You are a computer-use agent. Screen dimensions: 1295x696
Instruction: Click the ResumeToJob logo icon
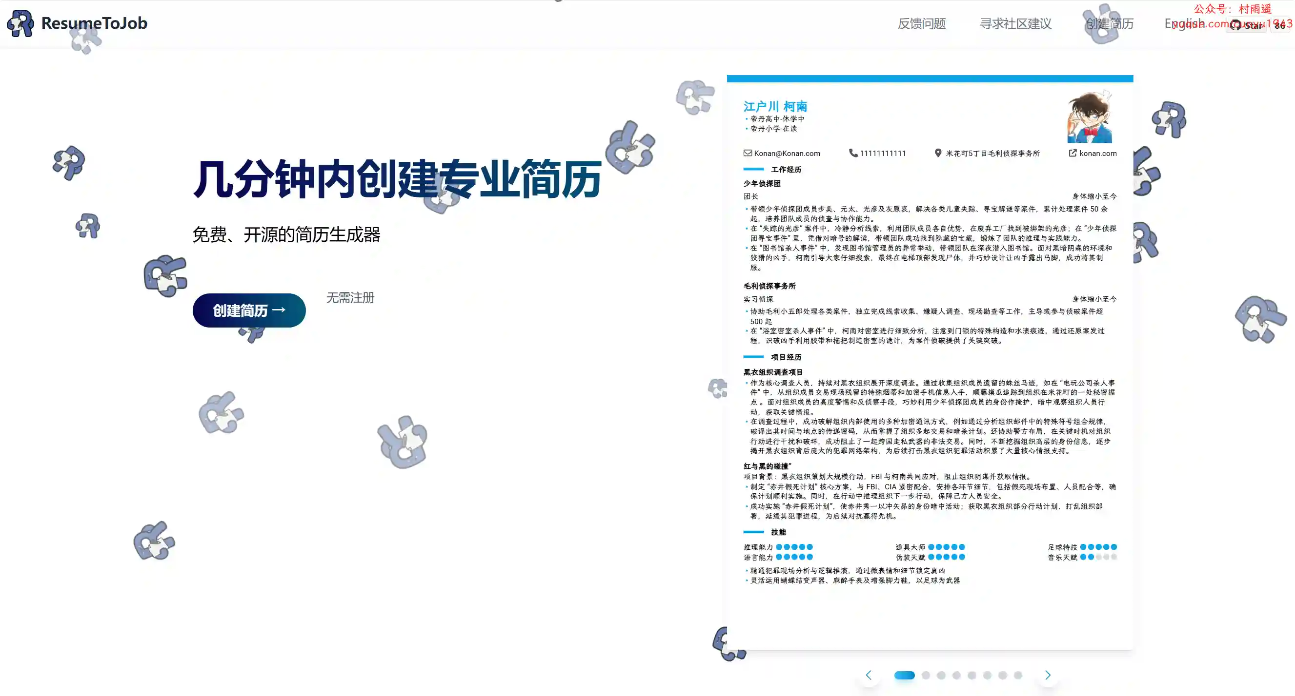coord(20,23)
